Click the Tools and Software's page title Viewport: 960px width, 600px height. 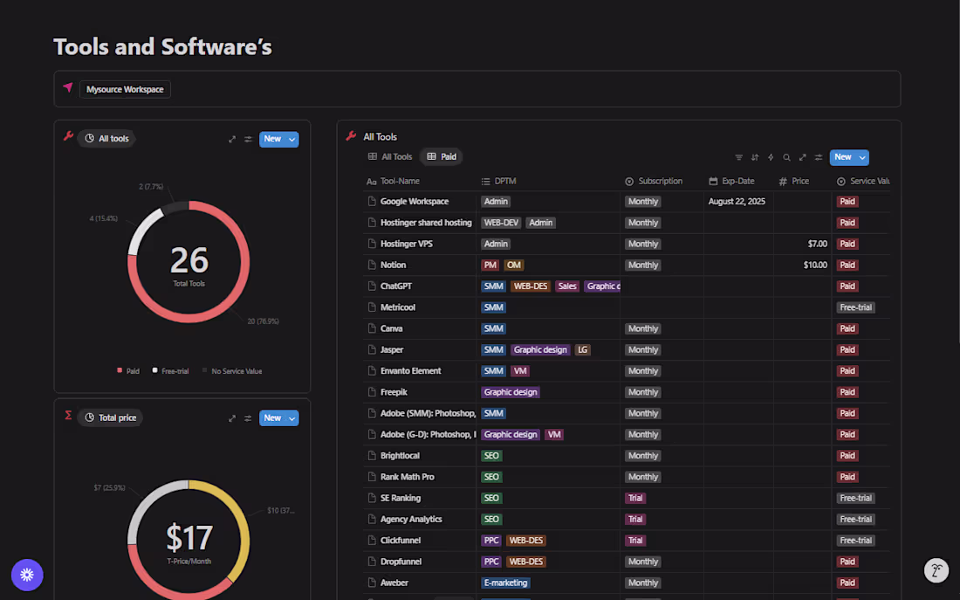pyautogui.click(x=163, y=47)
